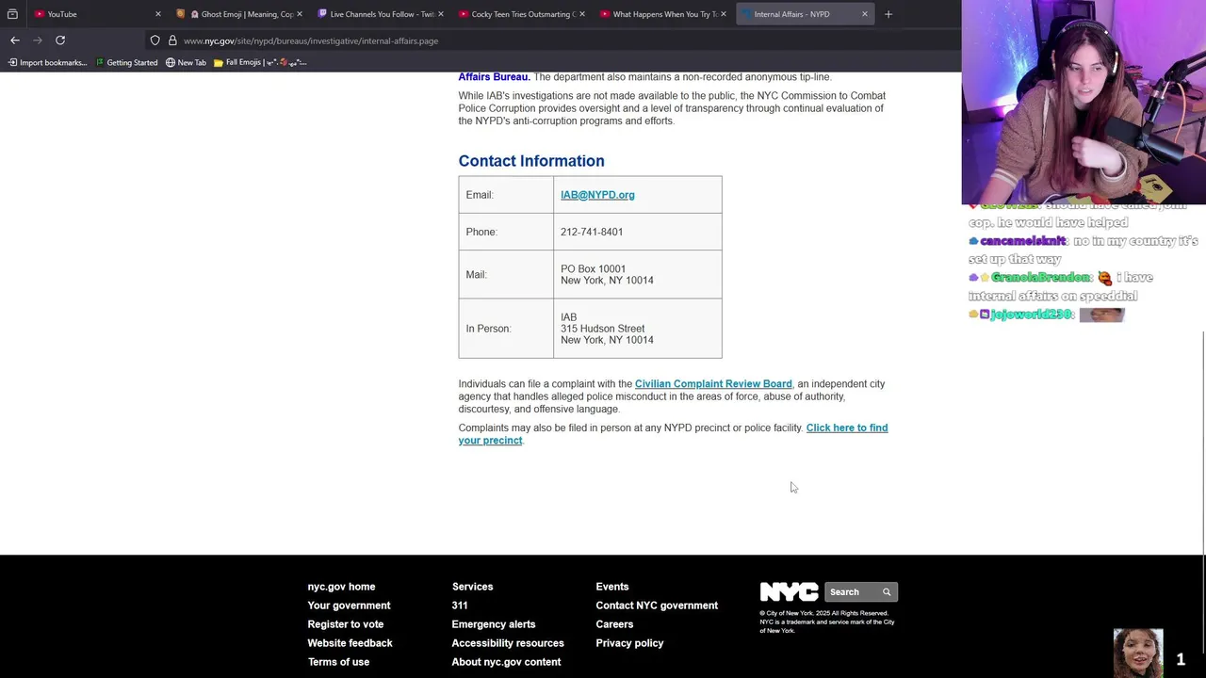Close the Live Channels You Follow tab

[x=441, y=14]
